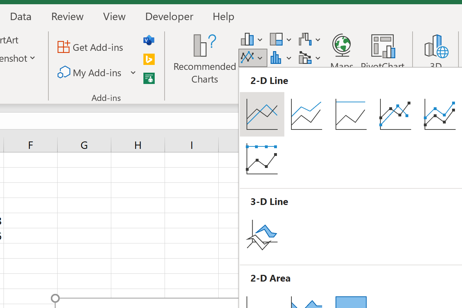The width and height of the screenshot is (462, 308).
Task: Expand the My Add-ins dropdown arrow
Action: pos(133,72)
